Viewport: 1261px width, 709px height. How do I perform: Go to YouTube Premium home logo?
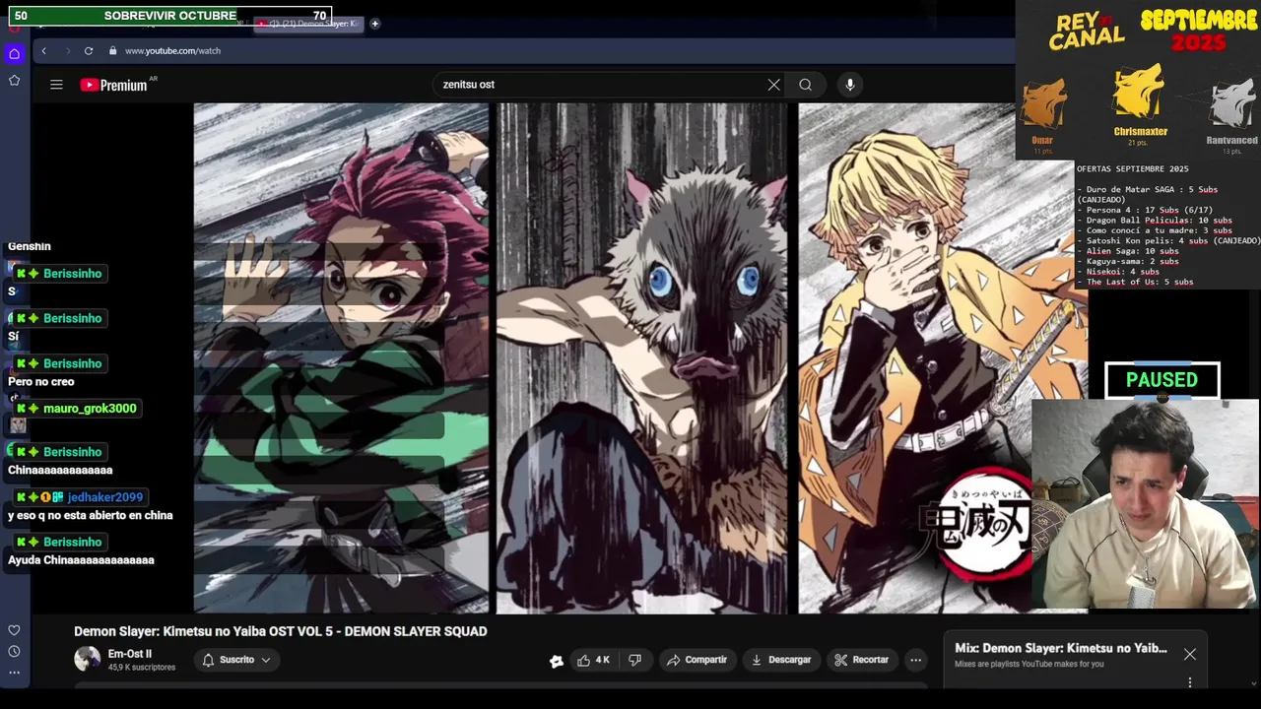point(114,85)
